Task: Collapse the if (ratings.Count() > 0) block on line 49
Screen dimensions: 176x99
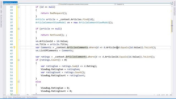Action: coord(19,60)
